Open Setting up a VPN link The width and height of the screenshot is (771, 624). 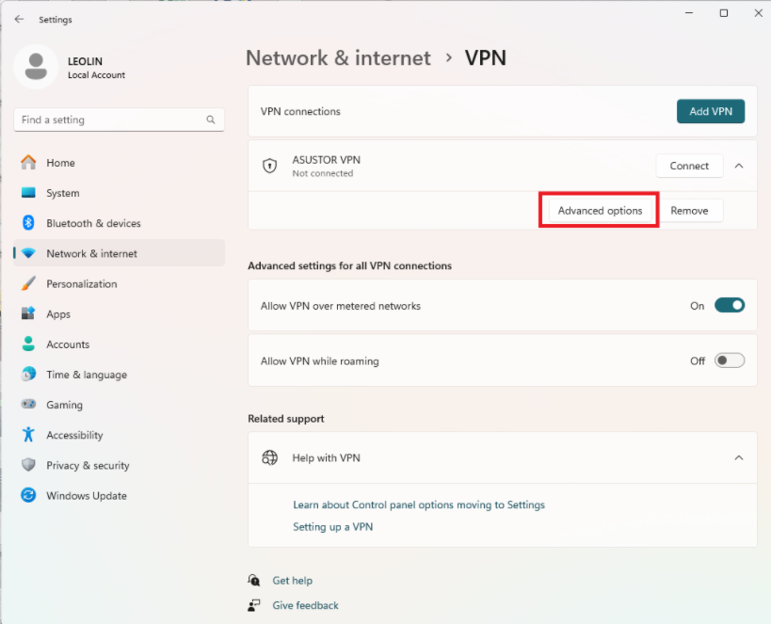[x=333, y=527]
